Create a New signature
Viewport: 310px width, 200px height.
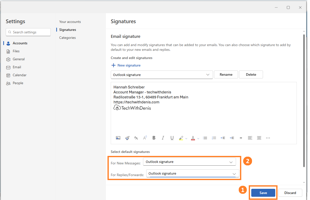pyautogui.click(x=126, y=65)
